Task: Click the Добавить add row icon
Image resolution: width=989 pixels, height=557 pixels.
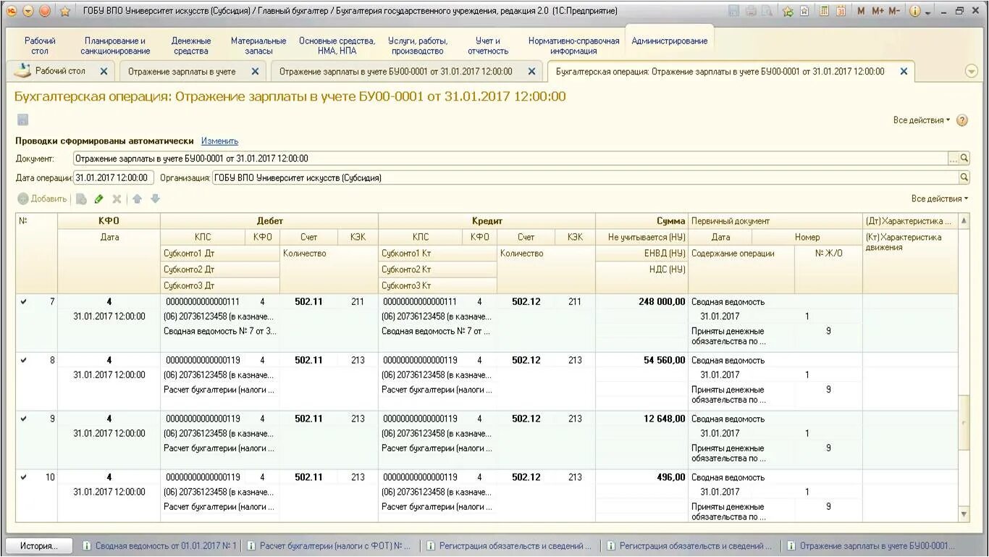Action: pos(23,198)
